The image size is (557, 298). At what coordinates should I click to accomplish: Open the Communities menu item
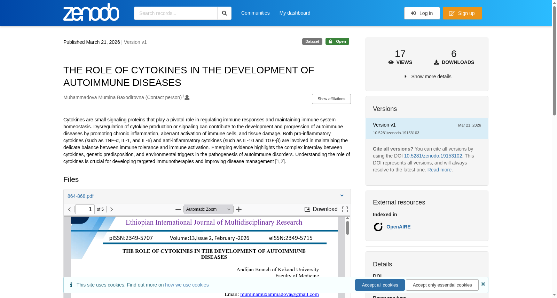coord(255,13)
